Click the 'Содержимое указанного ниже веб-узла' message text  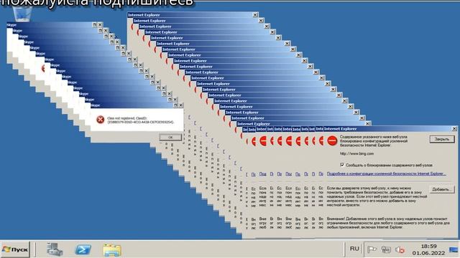(x=374, y=140)
